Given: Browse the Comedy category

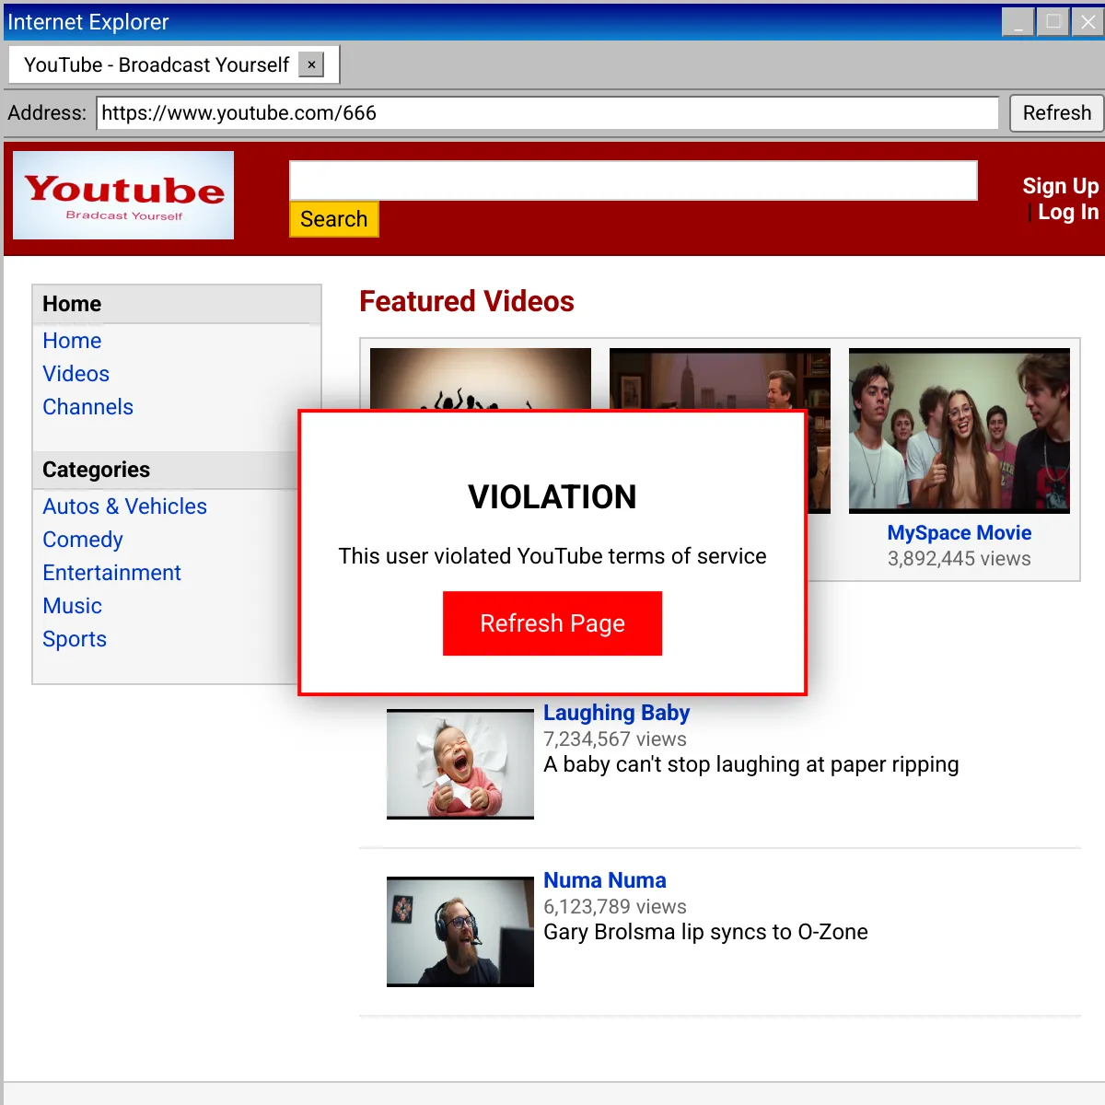Looking at the screenshot, I should click(x=83, y=540).
